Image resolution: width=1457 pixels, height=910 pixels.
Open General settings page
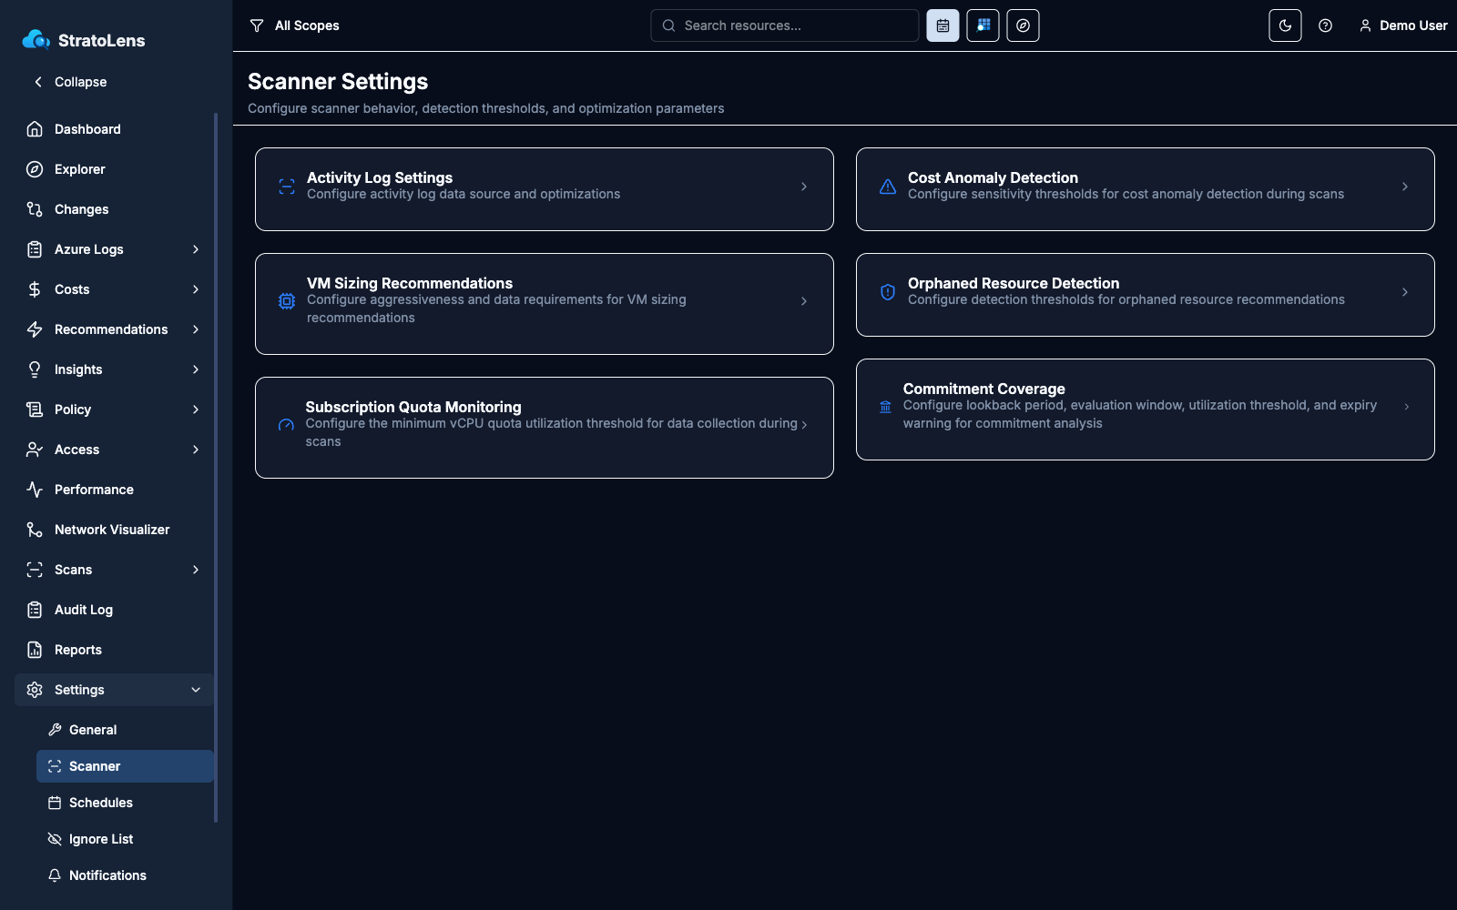tap(125, 730)
